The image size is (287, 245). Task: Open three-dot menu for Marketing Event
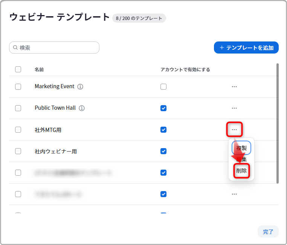(x=234, y=87)
